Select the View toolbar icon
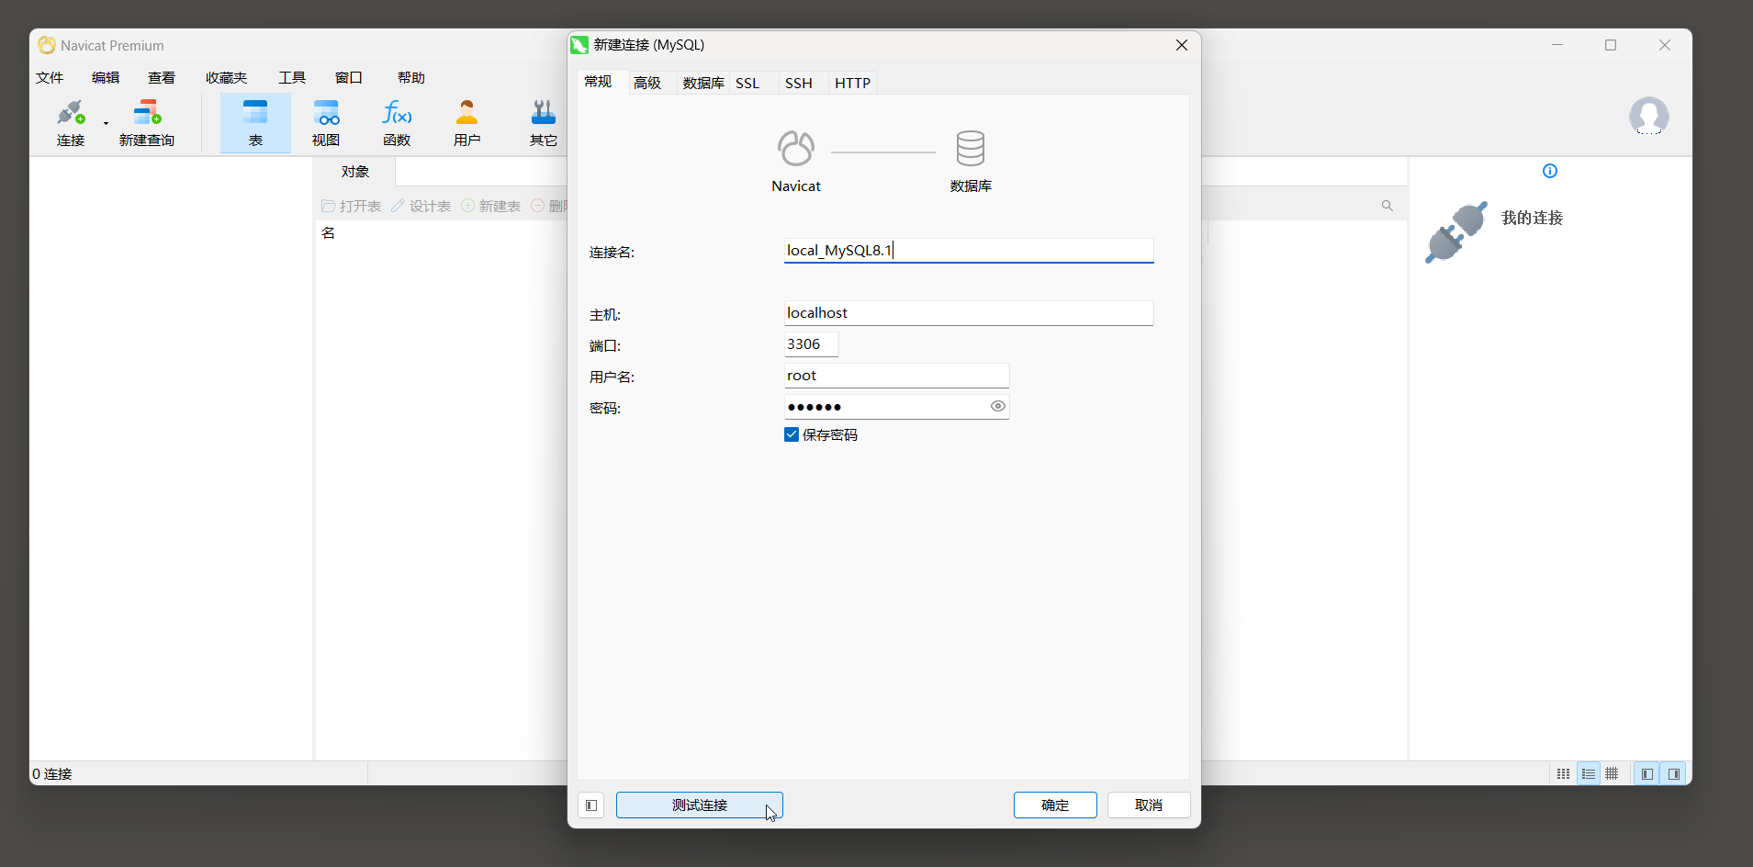The width and height of the screenshot is (1753, 867). click(x=326, y=123)
